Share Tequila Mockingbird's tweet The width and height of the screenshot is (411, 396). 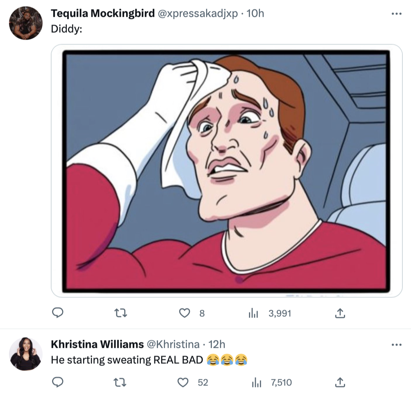[339, 313]
